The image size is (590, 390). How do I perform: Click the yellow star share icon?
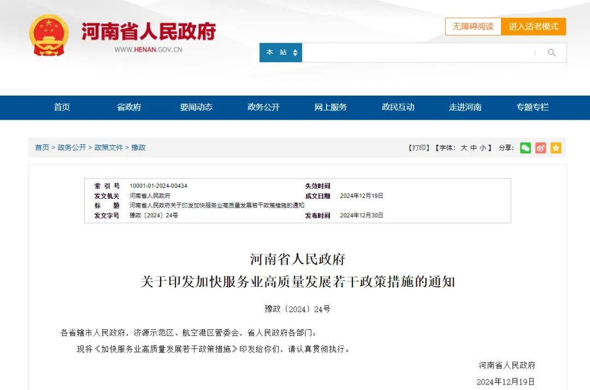coord(555,147)
